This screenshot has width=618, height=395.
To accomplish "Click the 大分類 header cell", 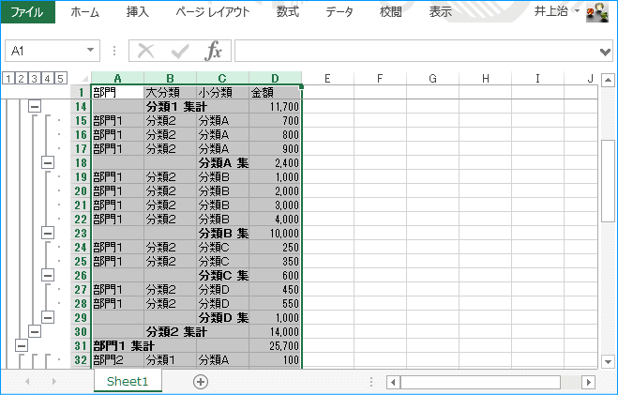I will coord(170,93).
